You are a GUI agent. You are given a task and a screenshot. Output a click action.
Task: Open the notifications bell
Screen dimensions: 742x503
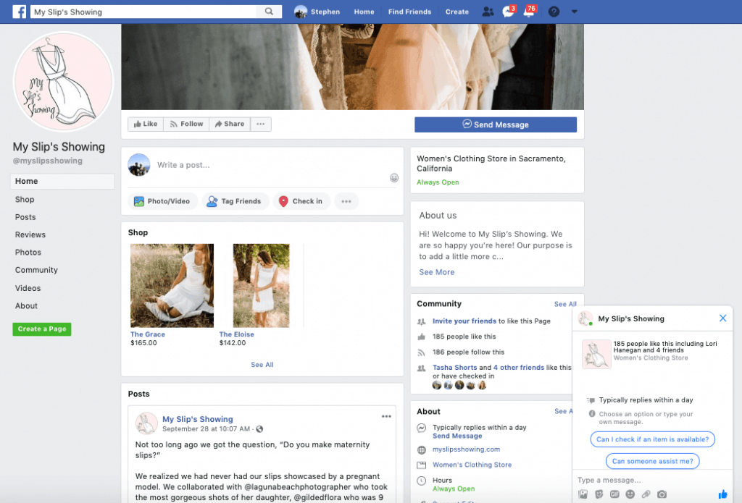click(528, 12)
